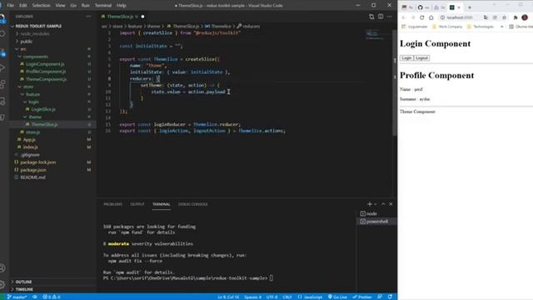Open changes icon in editor title bar
Viewport: 533px width, 300px height.
coord(371,17)
